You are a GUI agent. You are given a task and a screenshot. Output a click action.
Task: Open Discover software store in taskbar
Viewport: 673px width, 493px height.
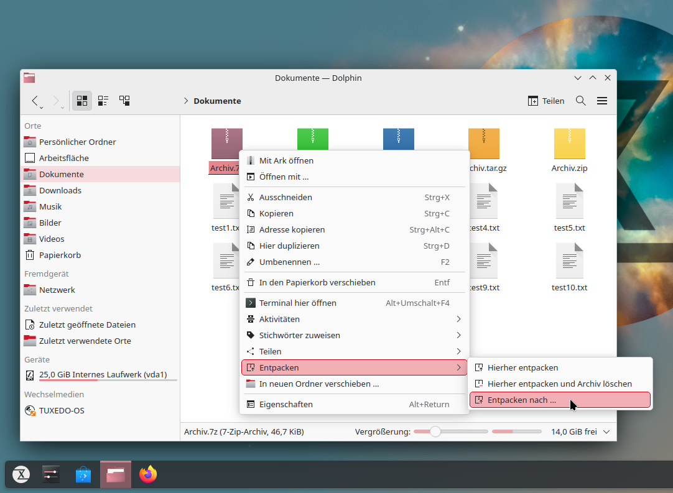click(x=83, y=474)
